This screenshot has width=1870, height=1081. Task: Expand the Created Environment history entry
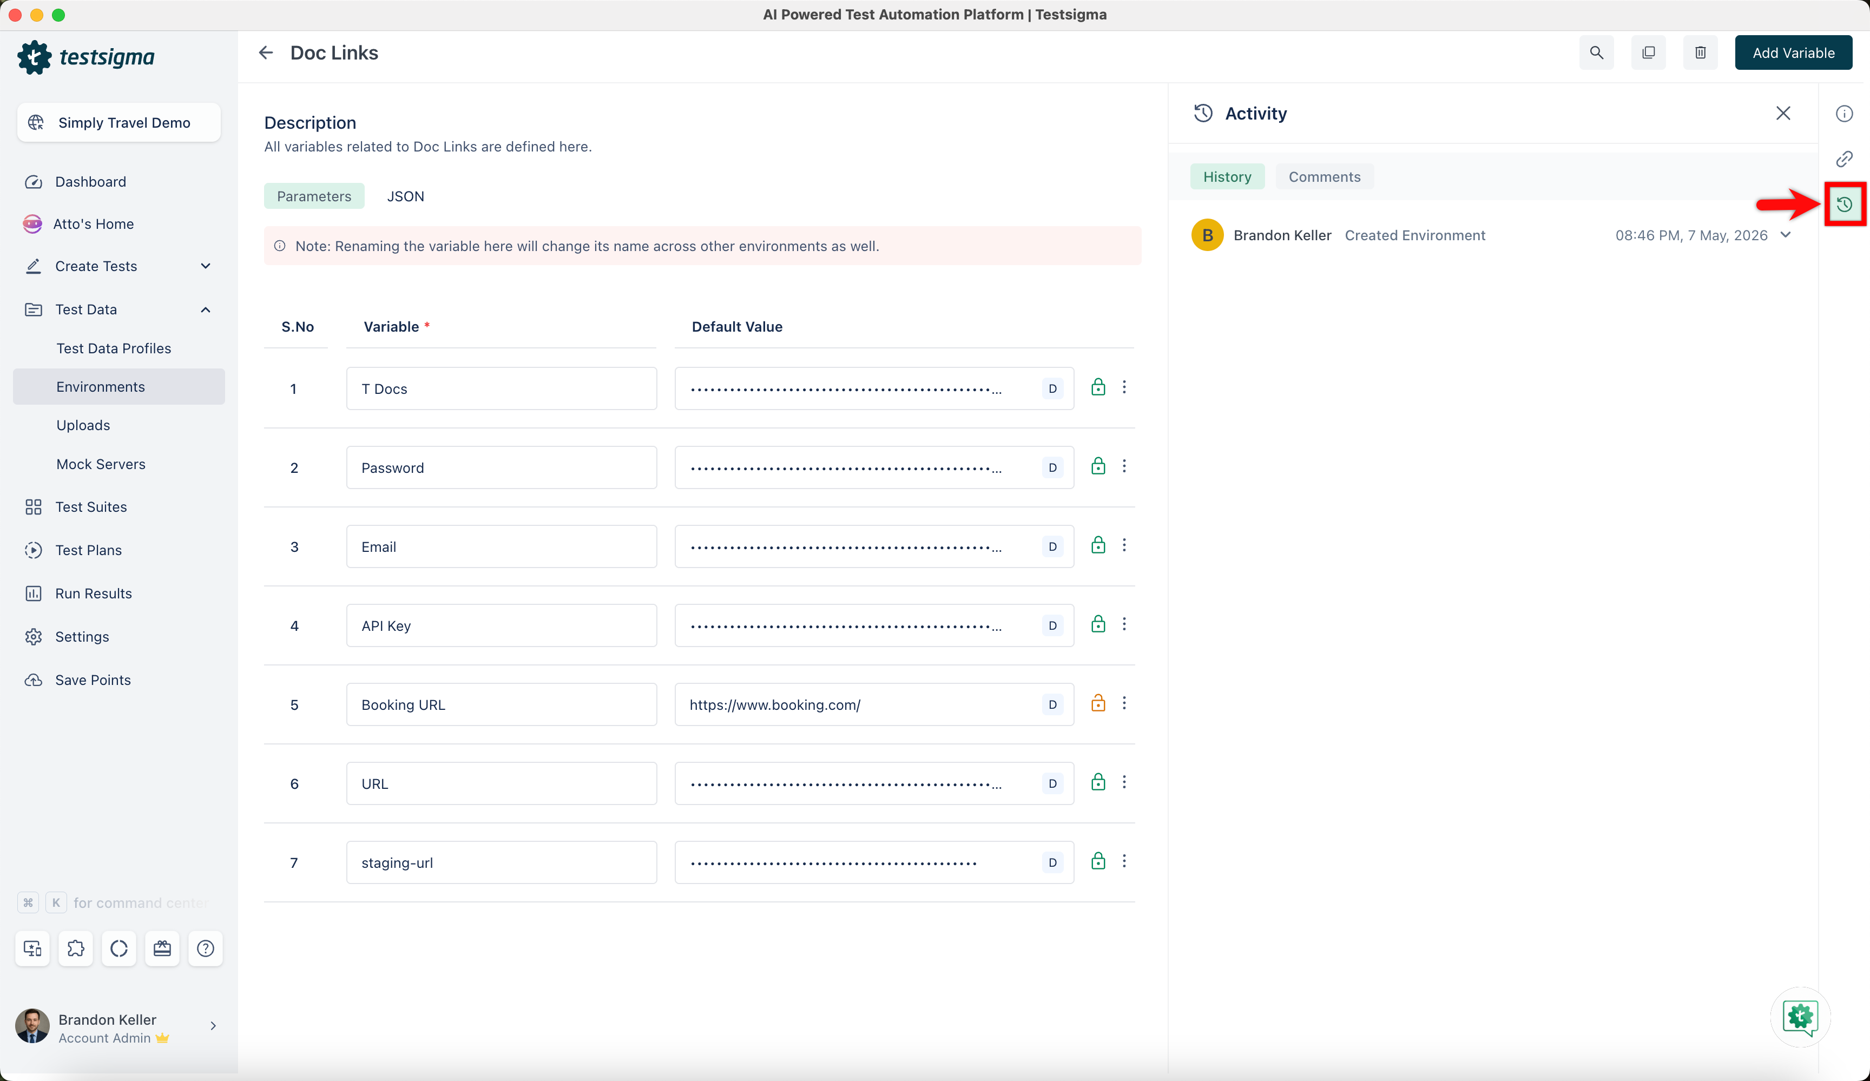pos(1786,235)
